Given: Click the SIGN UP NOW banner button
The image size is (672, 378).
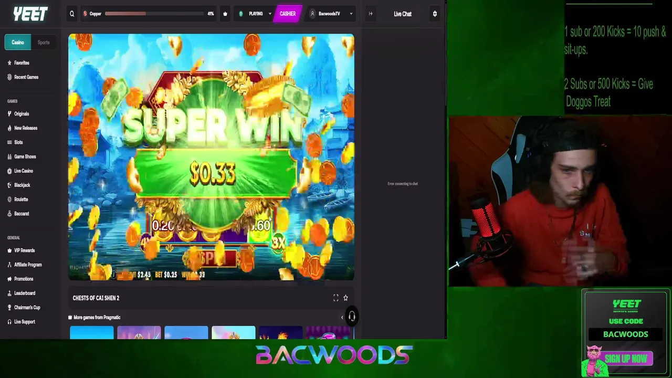Looking at the screenshot, I should tap(625, 359).
